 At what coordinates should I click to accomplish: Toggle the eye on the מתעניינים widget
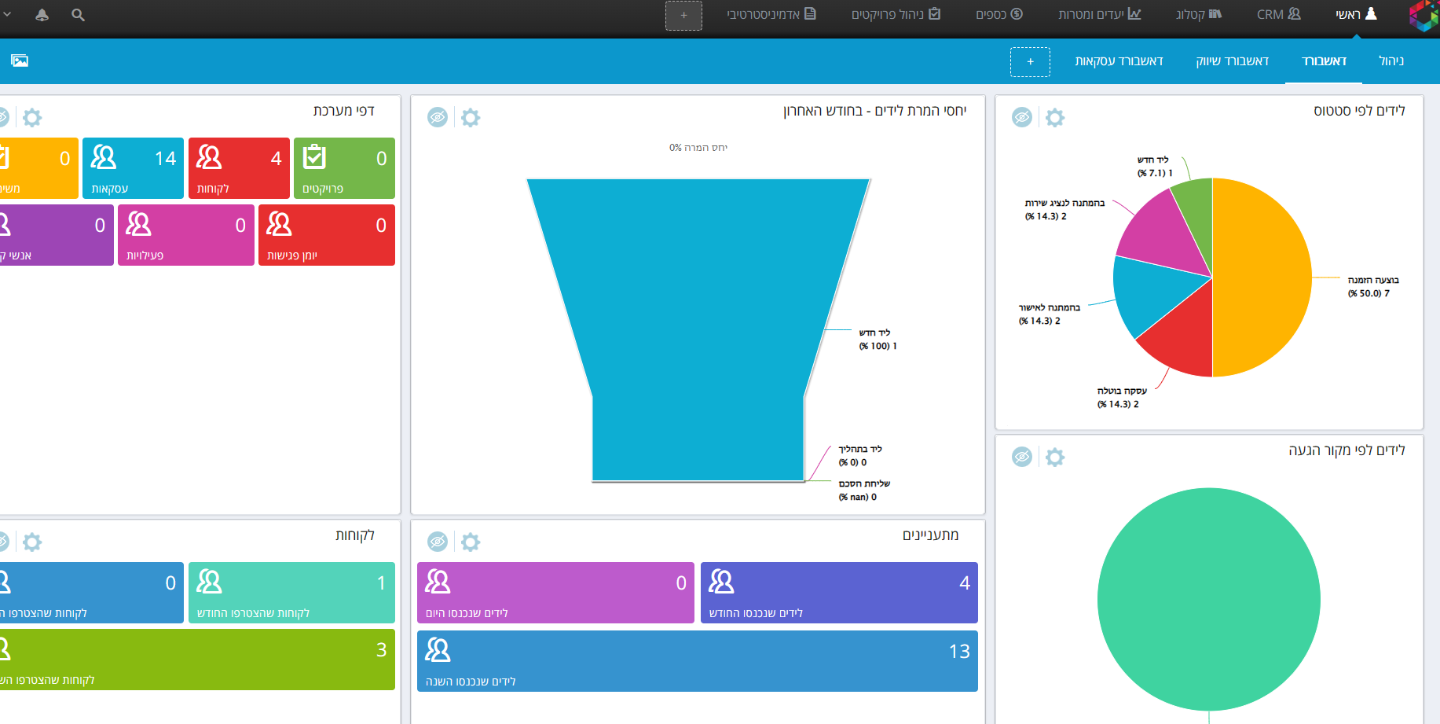(x=438, y=542)
